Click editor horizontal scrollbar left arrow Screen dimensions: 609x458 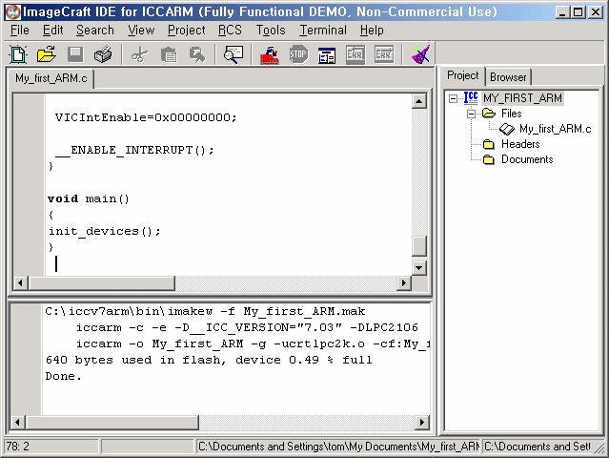pos(20,282)
